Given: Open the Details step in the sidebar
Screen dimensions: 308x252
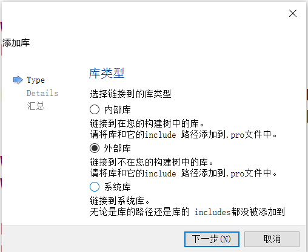Looking at the screenshot, I should pyautogui.click(x=42, y=93).
